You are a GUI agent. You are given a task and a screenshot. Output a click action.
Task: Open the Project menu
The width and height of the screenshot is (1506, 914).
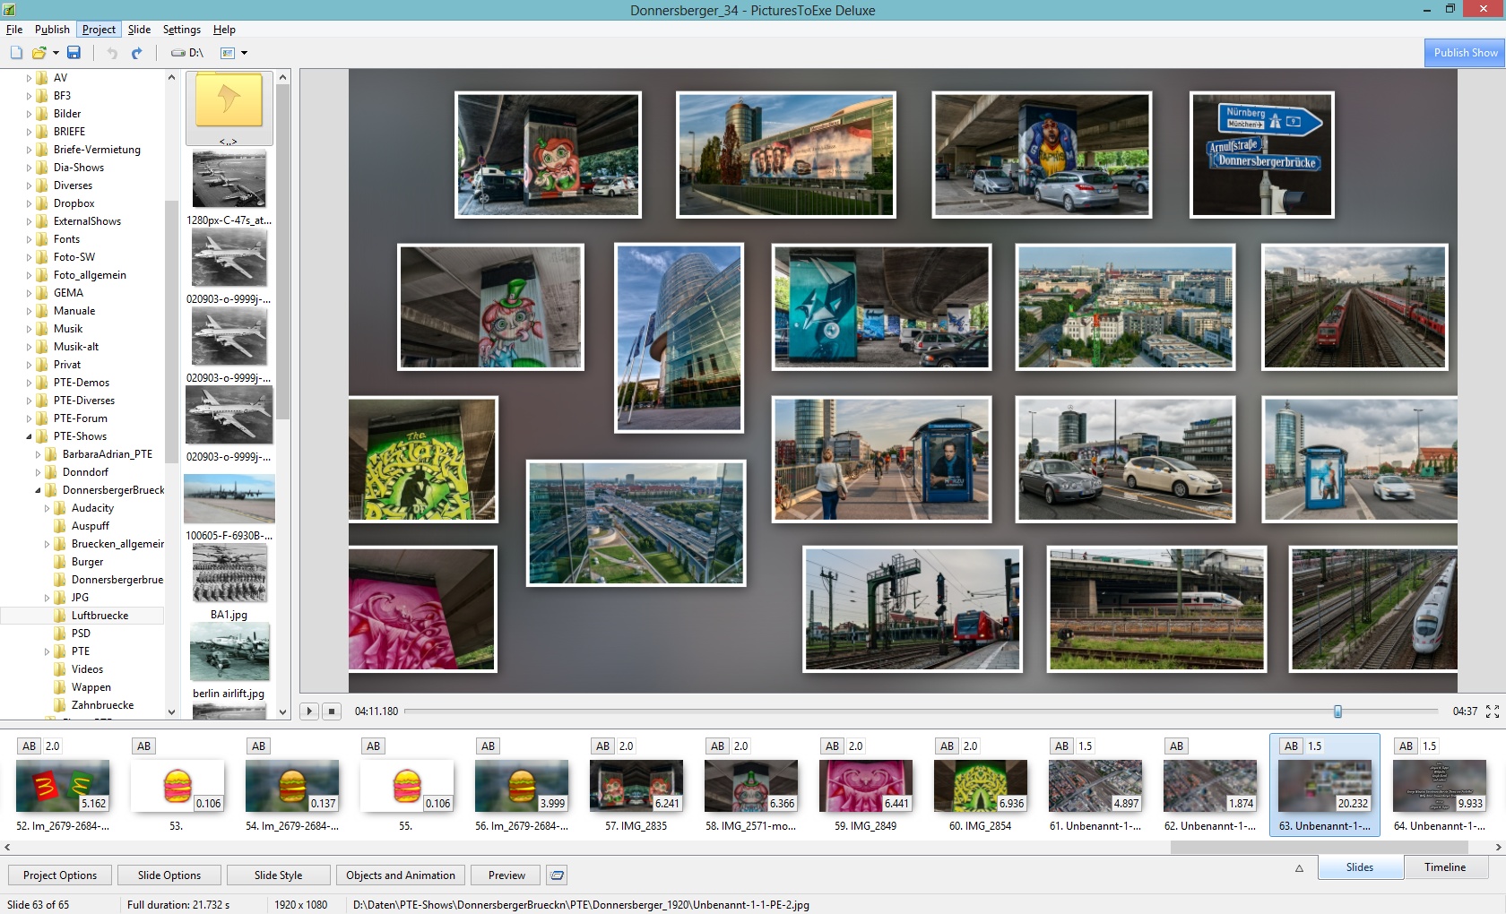tap(99, 30)
